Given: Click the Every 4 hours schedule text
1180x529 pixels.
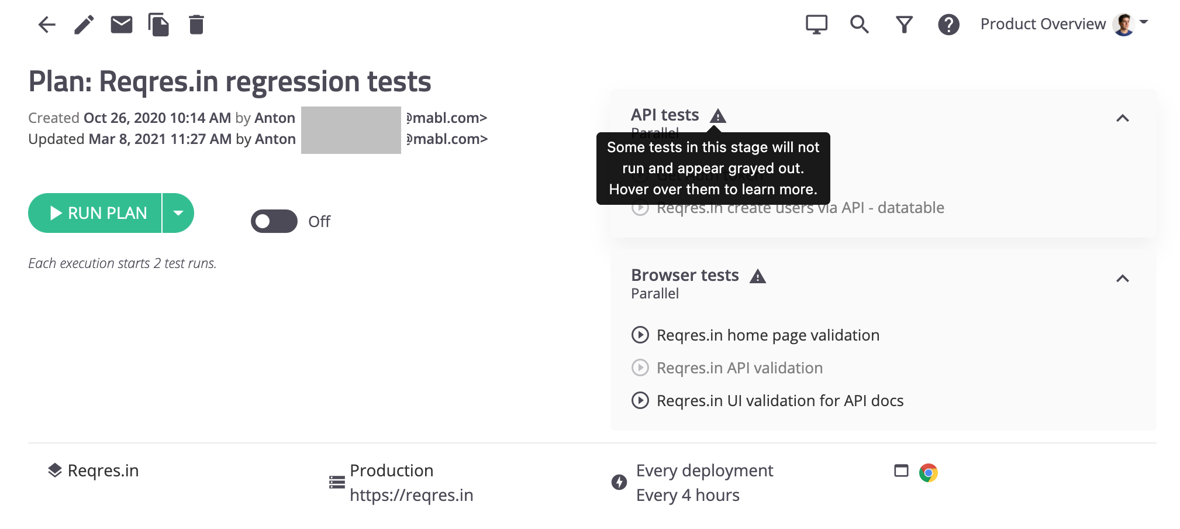Looking at the screenshot, I should coord(688,495).
